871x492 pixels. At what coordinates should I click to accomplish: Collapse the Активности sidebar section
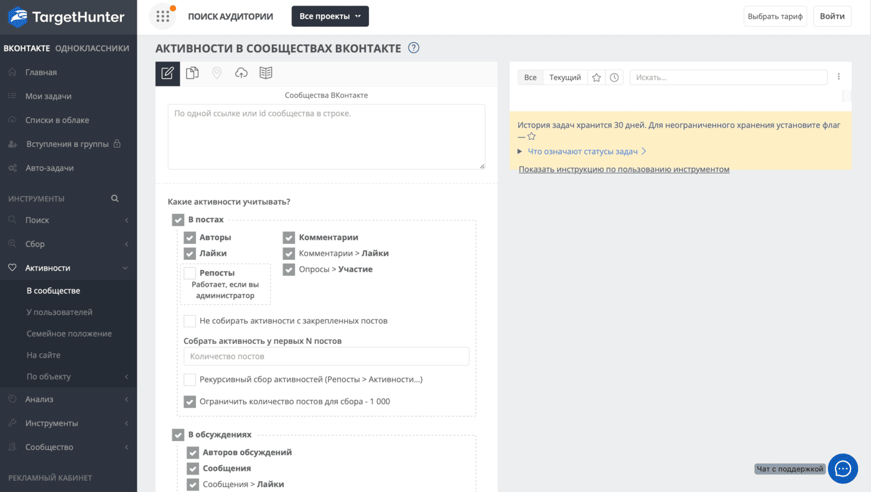pos(68,268)
